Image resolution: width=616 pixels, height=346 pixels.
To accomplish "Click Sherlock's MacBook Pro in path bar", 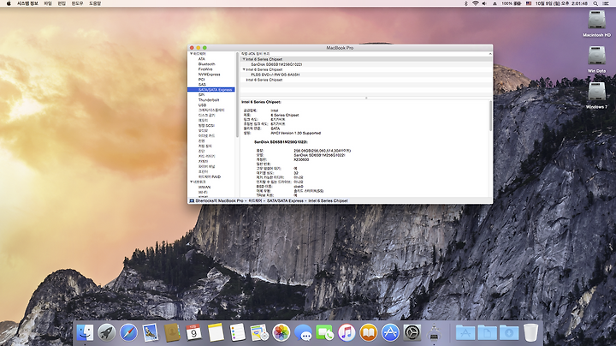I will (x=219, y=200).
